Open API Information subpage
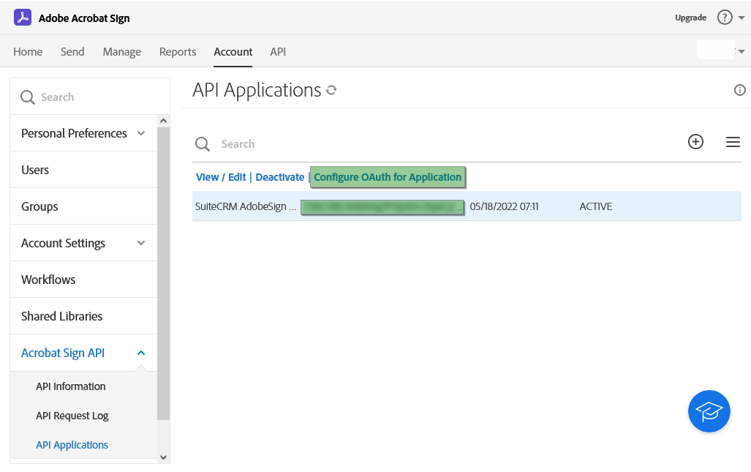This screenshot has width=751, height=472. point(70,386)
